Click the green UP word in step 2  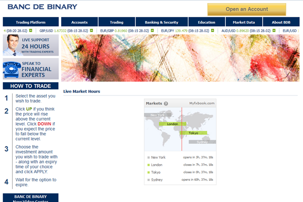click(x=29, y=109)
